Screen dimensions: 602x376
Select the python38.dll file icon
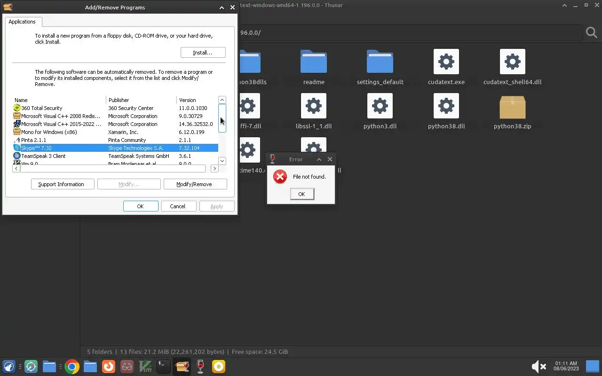(x=446, y=106)
